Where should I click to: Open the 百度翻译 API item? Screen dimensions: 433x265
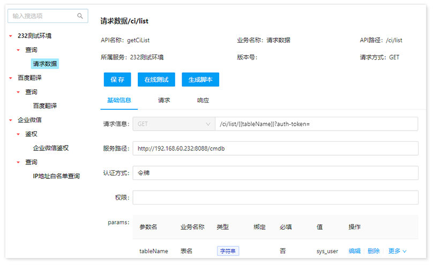click(45, 106)
